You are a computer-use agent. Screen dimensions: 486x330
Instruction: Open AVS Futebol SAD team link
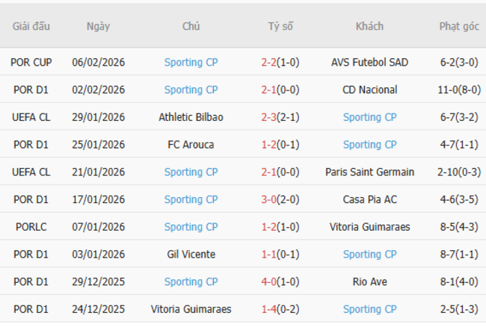tap(369, 63)
